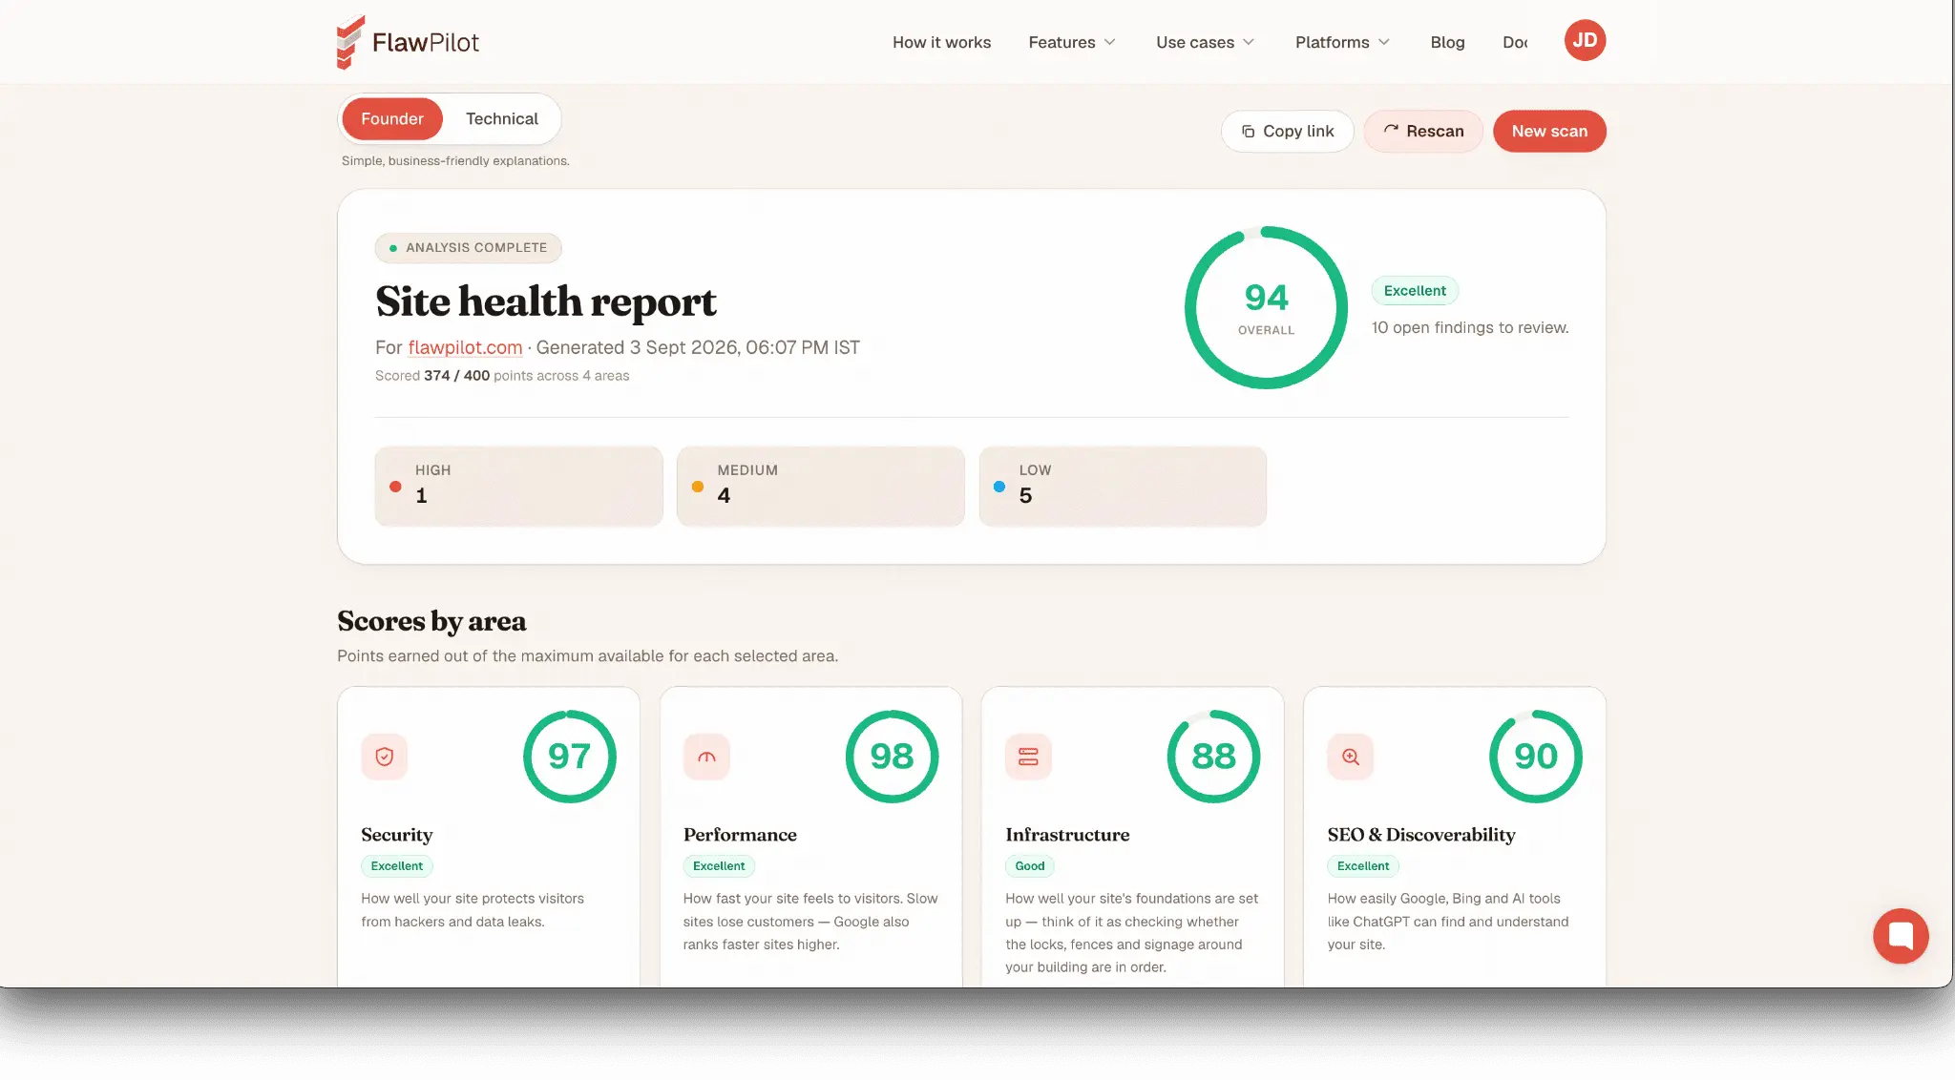Click the Rescan button

coord(1423,132)
